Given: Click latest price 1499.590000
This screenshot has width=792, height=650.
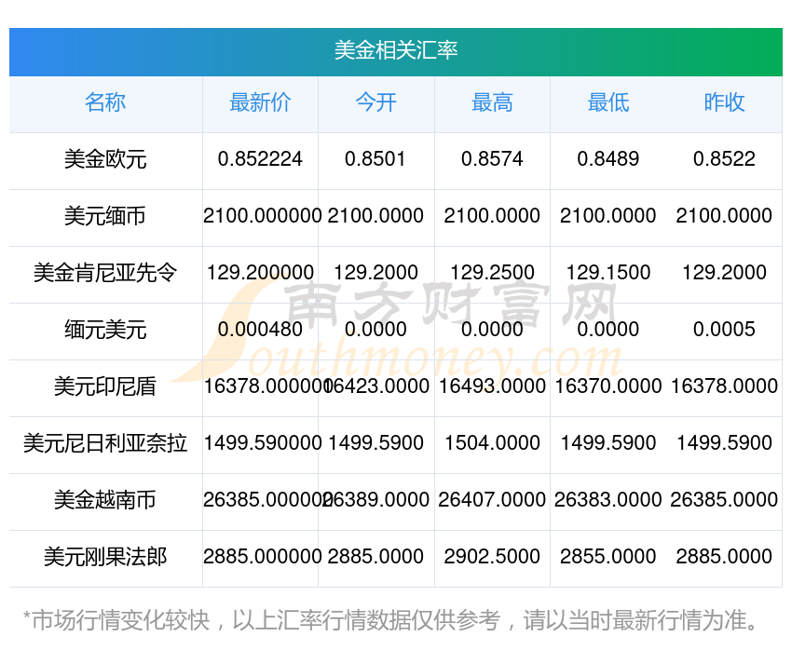Looking at the screenshot, I should click(x=262, y=443).
